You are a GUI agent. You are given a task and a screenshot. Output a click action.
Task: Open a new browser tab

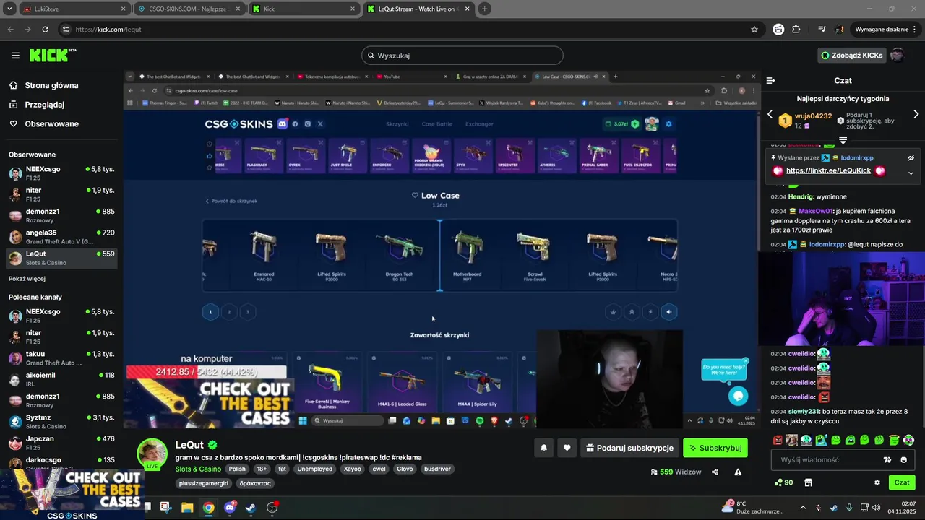click(484, 9)
